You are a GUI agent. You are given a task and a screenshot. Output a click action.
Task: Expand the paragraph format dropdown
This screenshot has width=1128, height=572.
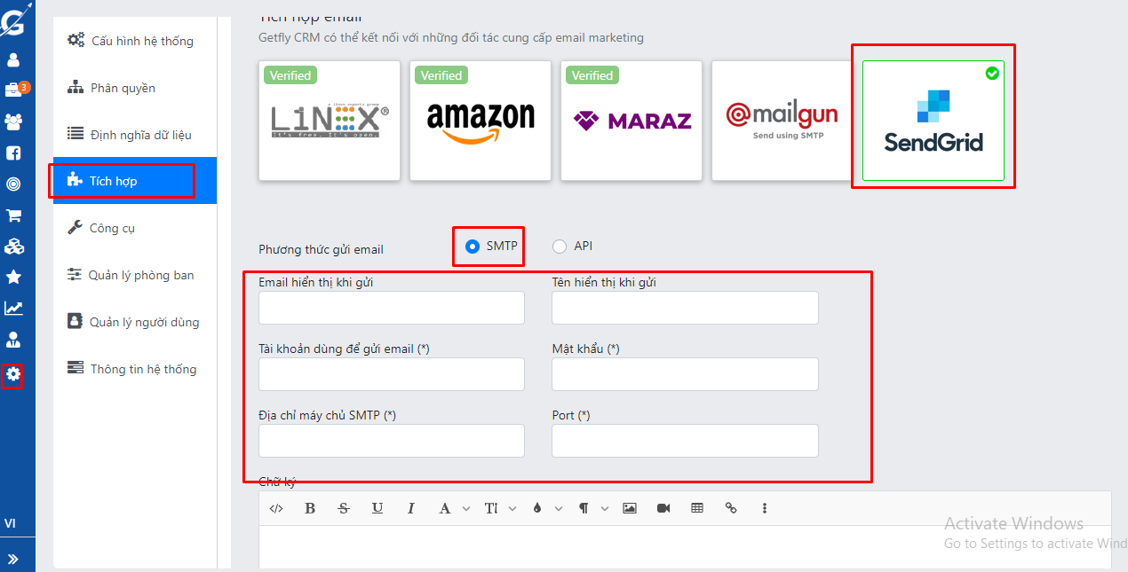point(605,508)
